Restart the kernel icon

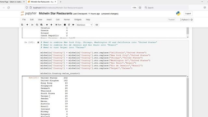69,25
